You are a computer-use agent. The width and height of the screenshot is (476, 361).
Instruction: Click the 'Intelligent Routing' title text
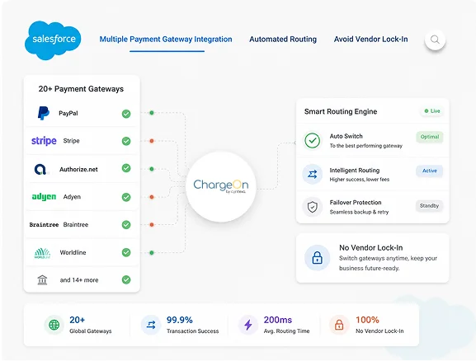(355, 170)
